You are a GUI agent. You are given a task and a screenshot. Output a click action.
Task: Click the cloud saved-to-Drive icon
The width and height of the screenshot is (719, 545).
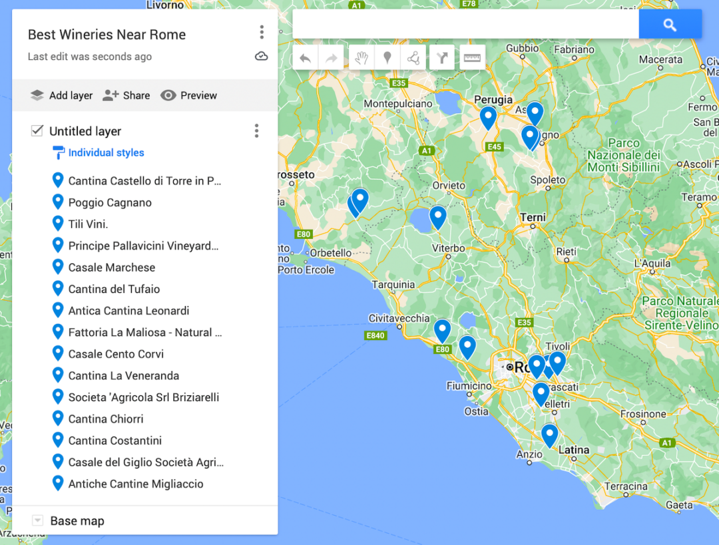click(262, 57)
